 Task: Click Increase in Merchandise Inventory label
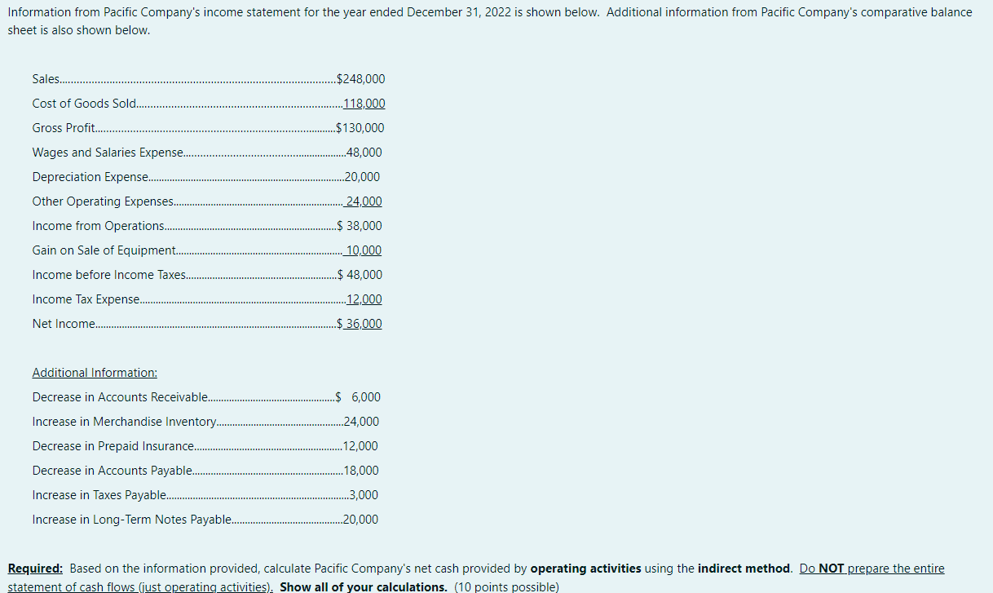click(x=124, y=422)
